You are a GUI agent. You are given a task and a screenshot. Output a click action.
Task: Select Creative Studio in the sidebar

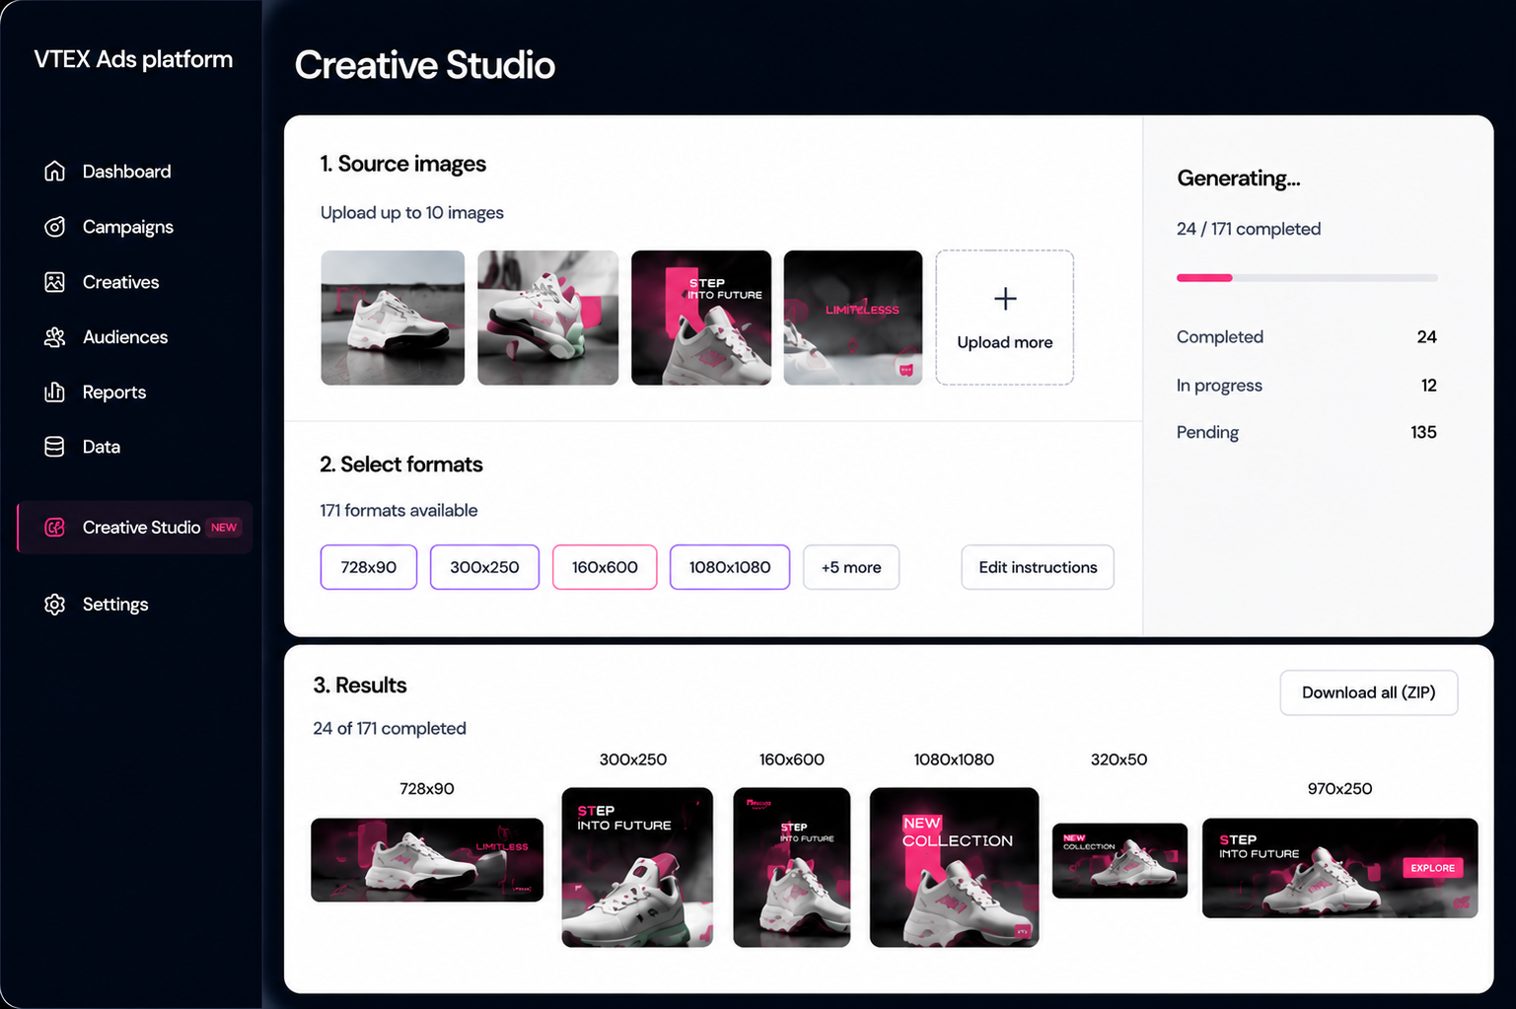pos(135,527)
